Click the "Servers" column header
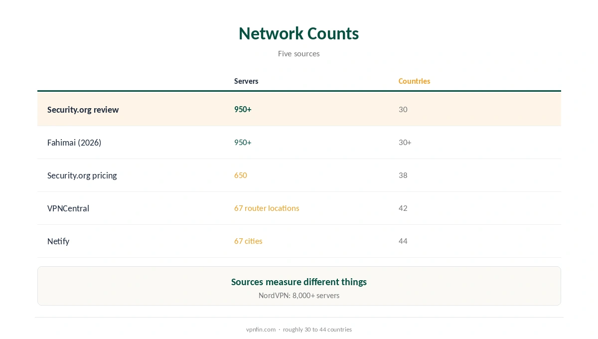Screen dimensions: 598x339 point(246,81)
